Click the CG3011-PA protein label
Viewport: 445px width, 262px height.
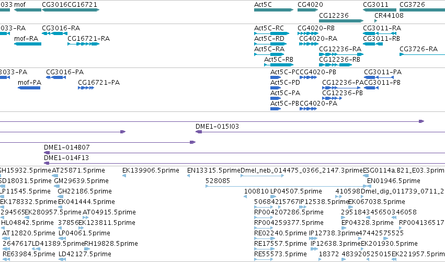[x=383, y=72]
